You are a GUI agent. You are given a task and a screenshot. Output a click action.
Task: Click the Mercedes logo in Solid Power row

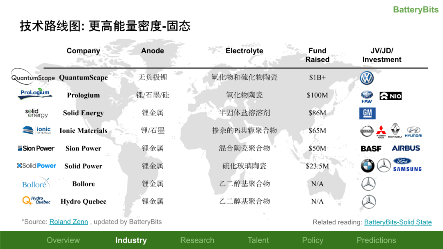coord(384,165)
